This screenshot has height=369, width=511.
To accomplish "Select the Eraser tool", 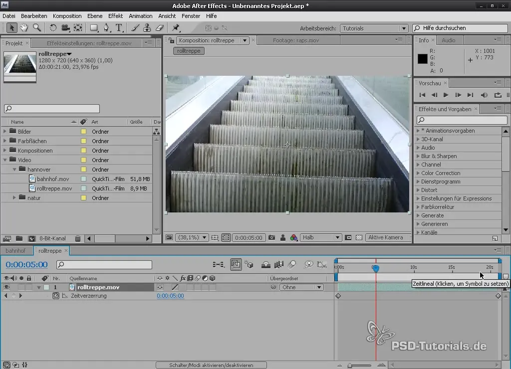I will pyautogui.click(x=159, y=28).
